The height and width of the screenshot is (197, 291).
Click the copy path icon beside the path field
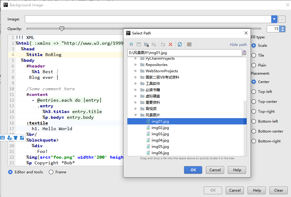tap(244, 52)
